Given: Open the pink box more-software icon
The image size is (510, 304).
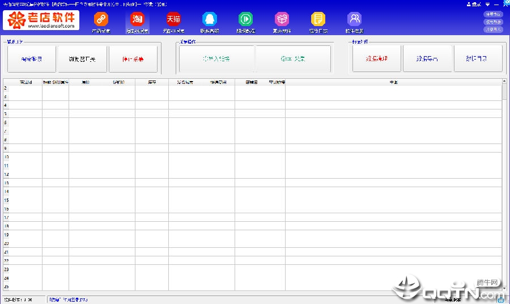Looking at the screenshot, I should click(x=282, y=19).
